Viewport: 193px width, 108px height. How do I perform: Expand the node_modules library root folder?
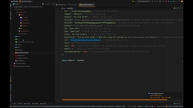(14, 42)
